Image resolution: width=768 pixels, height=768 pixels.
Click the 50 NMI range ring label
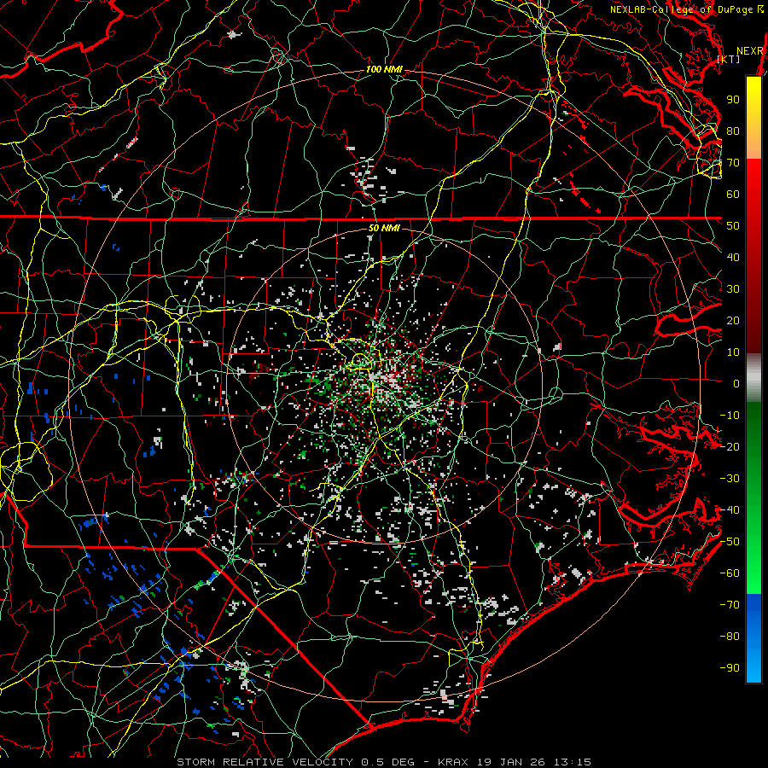(x=384, y=228)
